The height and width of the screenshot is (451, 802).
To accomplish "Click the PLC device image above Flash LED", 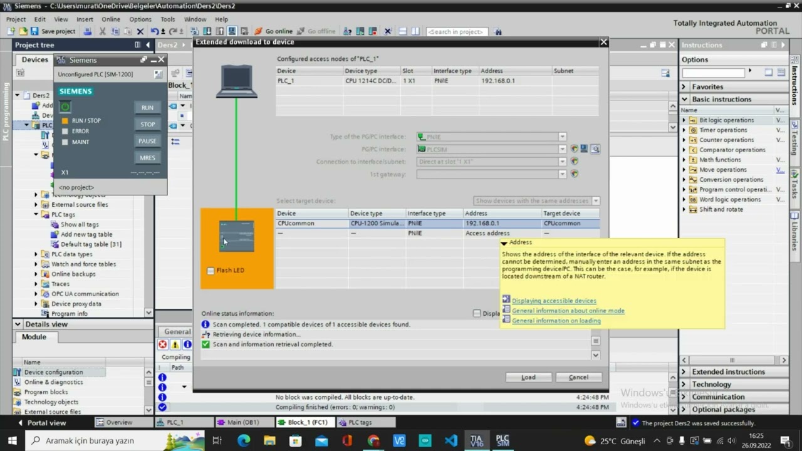I will [x=237, y=236].
